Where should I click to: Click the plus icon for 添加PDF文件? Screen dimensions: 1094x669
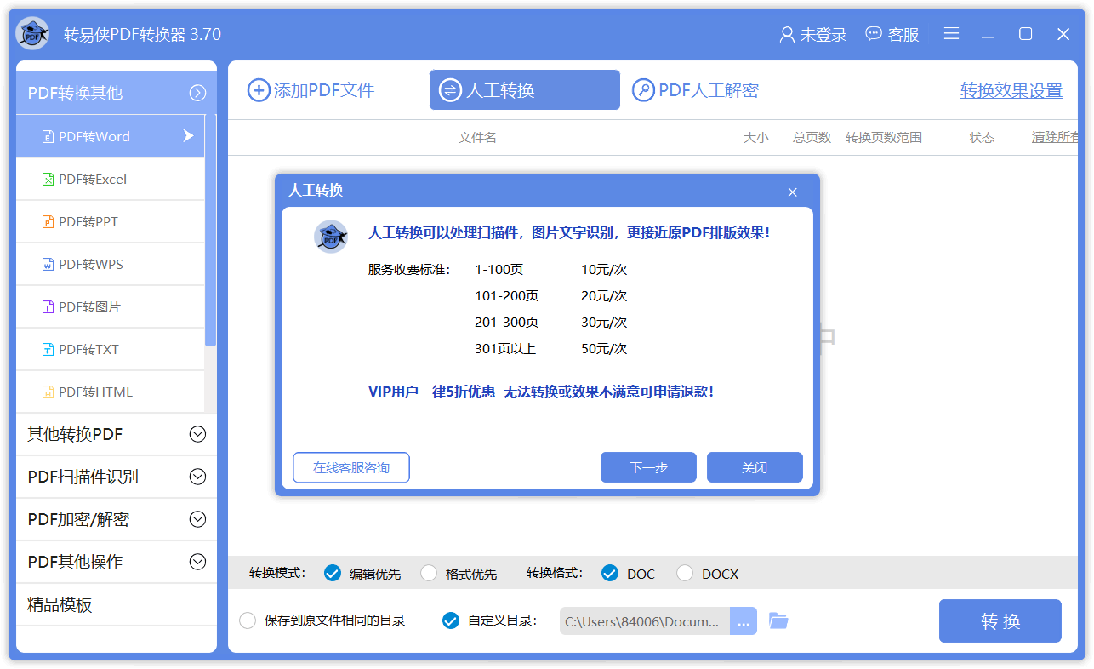258,90
